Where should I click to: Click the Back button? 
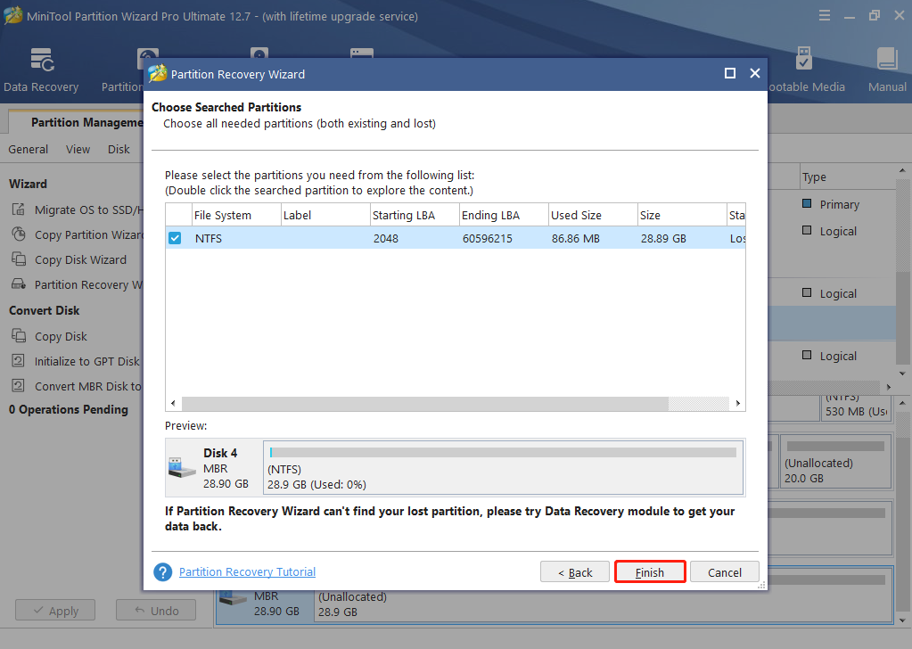(x=575, y=572)
